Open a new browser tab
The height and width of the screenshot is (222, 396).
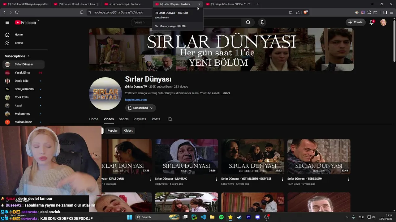tap(258, 4)
